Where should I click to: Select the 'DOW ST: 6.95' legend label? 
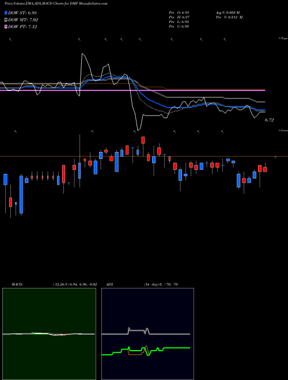pyautogui.click(x=22, y=13)
